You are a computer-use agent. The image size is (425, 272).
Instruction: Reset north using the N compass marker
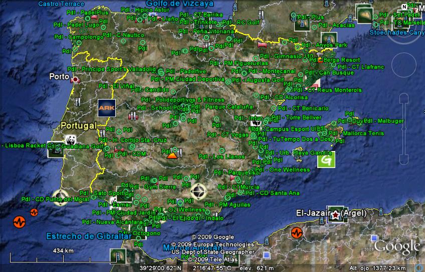tap(404, 6)
